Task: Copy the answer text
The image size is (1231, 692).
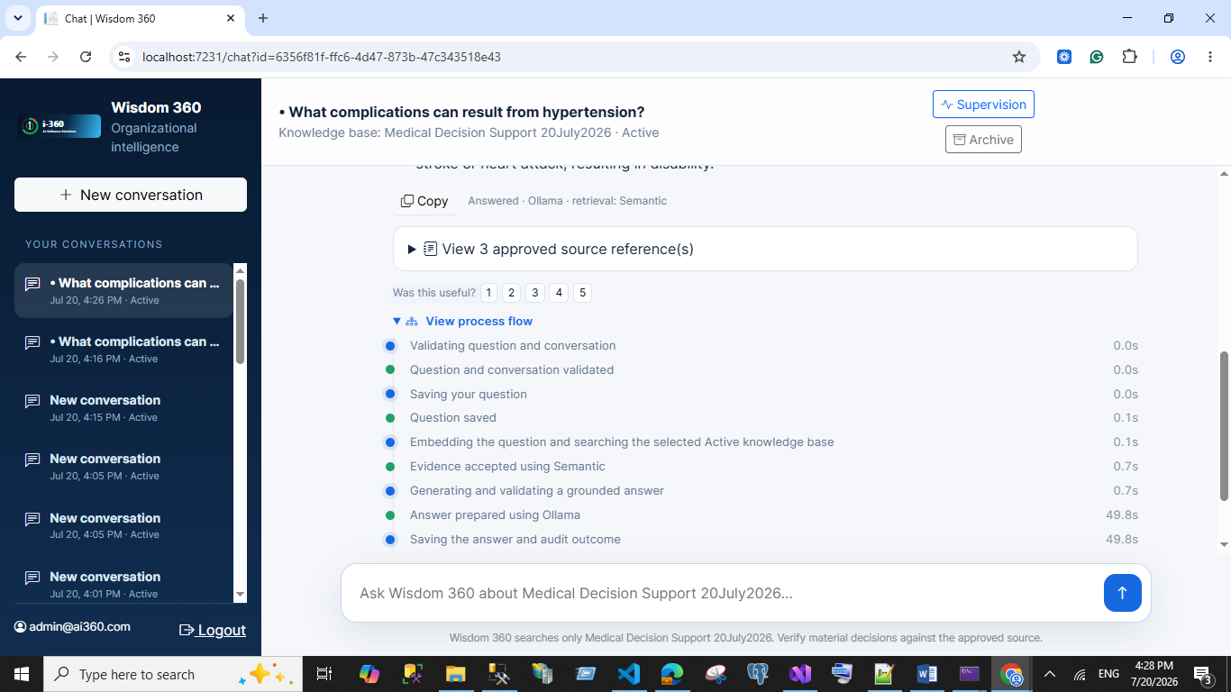Action: (424, 201)
